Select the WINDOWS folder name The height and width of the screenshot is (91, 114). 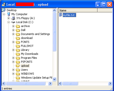coord(27,74)
